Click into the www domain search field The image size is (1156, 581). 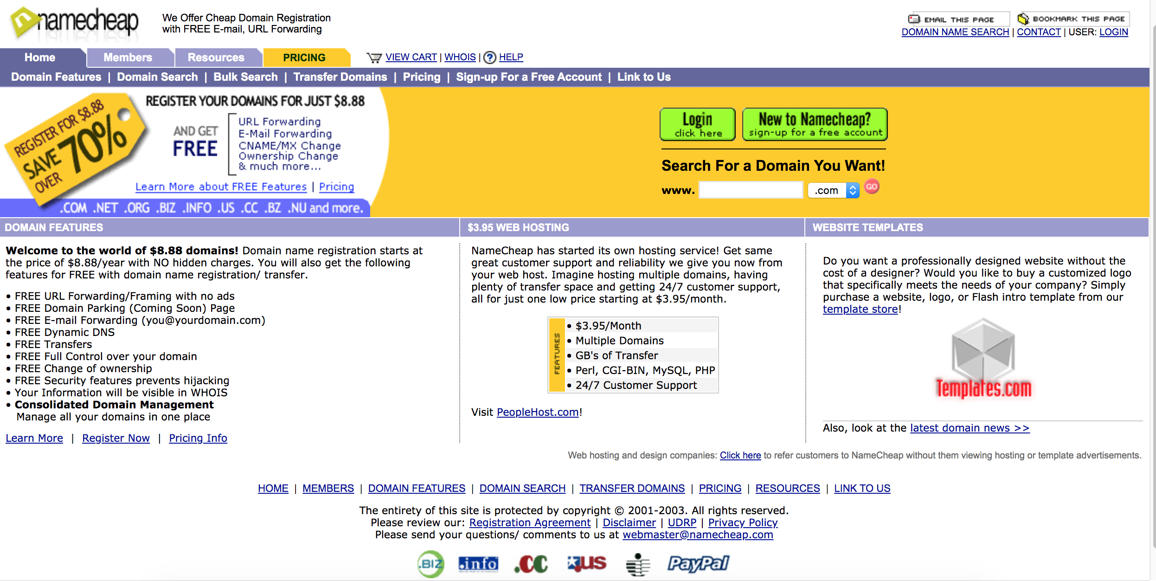[751, 190]
